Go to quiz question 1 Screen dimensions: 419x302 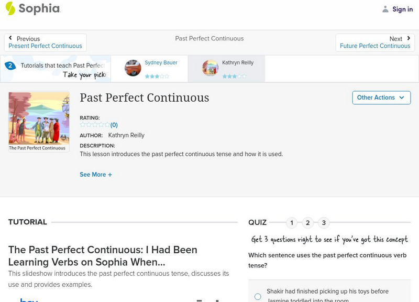[292, 223]
